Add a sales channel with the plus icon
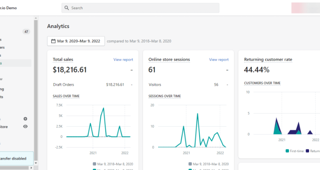 click(25, 119)
